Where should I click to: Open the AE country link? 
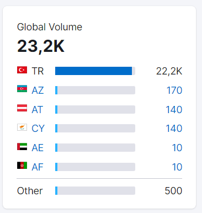point(38,148)
